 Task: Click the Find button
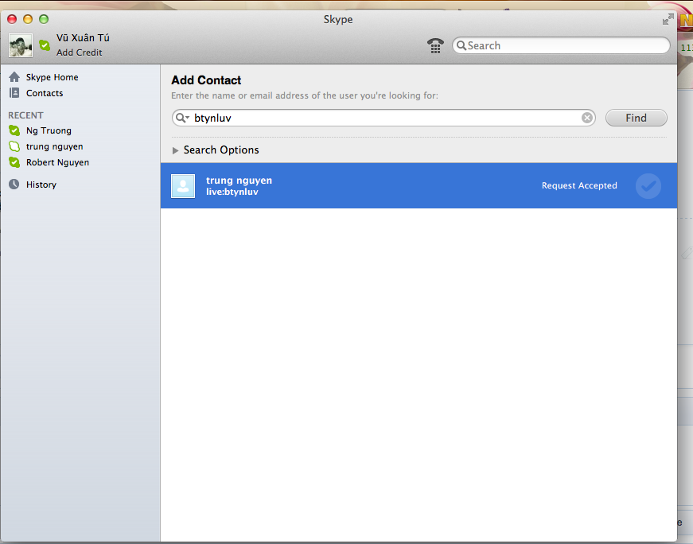pyautogui.click(x=636, y=118)
